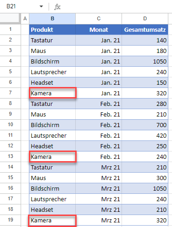Select row 7 header
Screen dimensions: 172x227
click(10, 93)
